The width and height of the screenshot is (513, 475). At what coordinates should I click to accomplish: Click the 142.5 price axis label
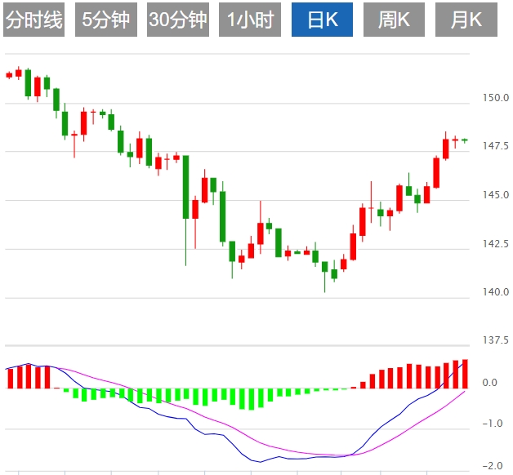(x=495, y=243)
